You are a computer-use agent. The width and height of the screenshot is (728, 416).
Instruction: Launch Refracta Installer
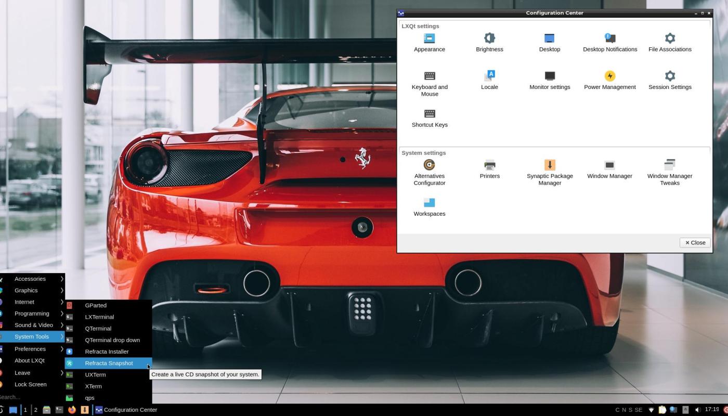click(108, 352)
